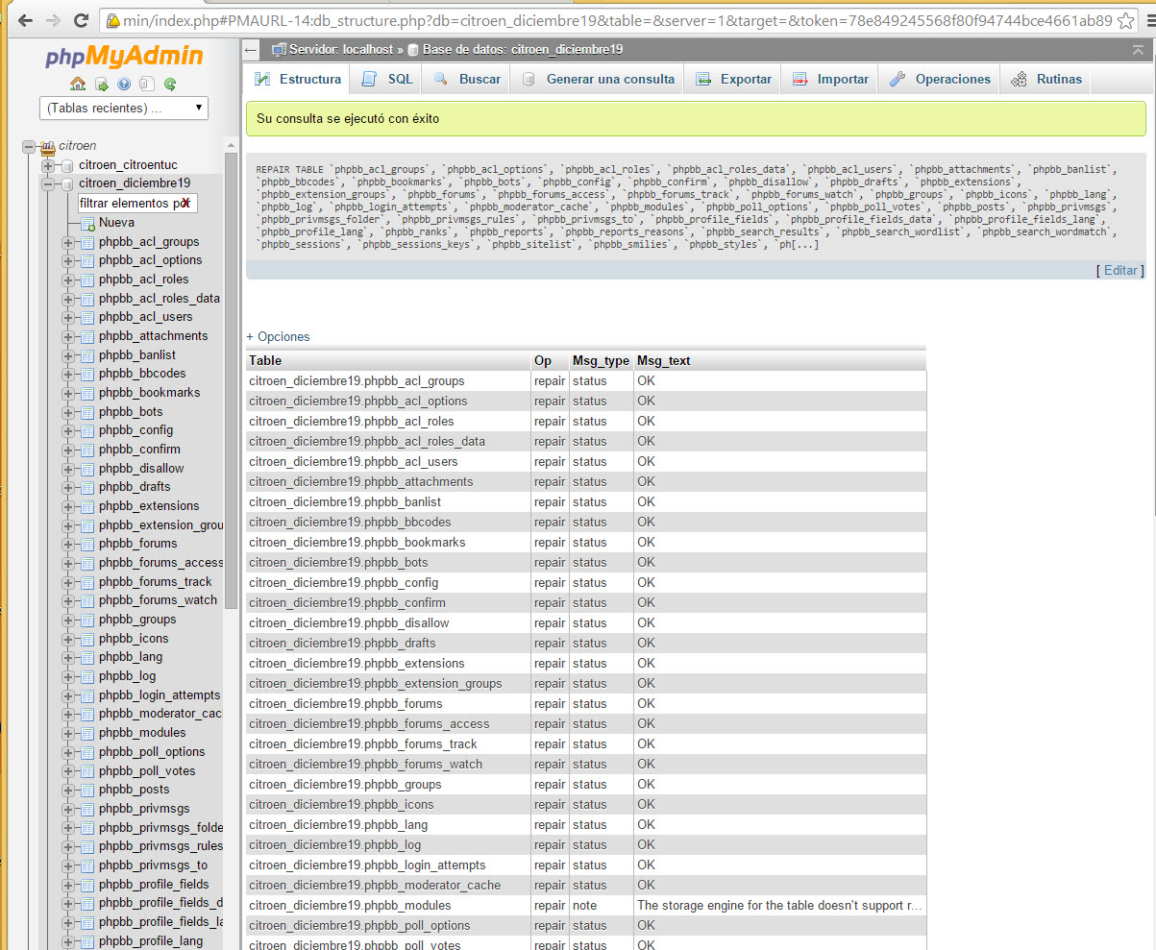Clear the filter with the red X

click(185, 204)
